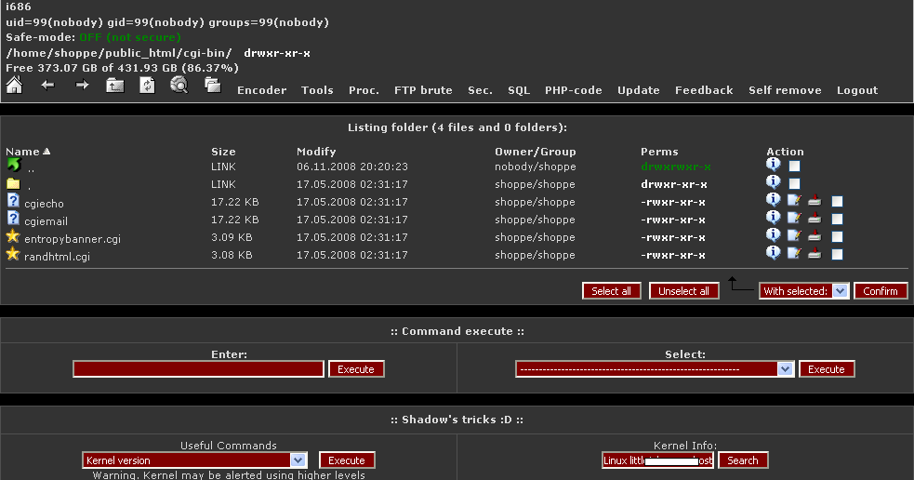Open the FTP brute menu
Viewport: 914px width, 480px height.
click(423, 90)
